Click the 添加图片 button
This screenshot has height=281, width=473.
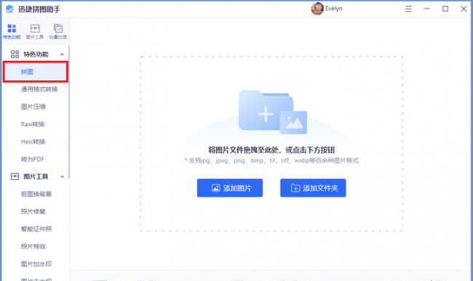(230, 188)
